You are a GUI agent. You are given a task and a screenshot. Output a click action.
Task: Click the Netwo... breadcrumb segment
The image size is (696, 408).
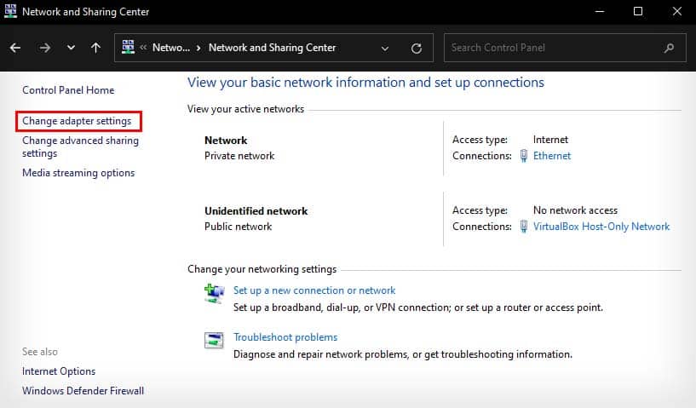171,48
